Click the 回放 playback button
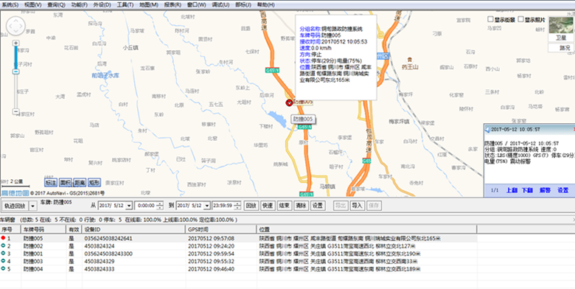This screenshot has width=575, height=289. click(x=251, y=206)
